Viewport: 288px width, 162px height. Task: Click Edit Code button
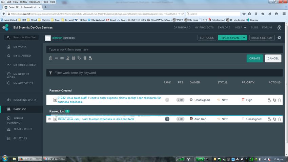click(207, 38)
